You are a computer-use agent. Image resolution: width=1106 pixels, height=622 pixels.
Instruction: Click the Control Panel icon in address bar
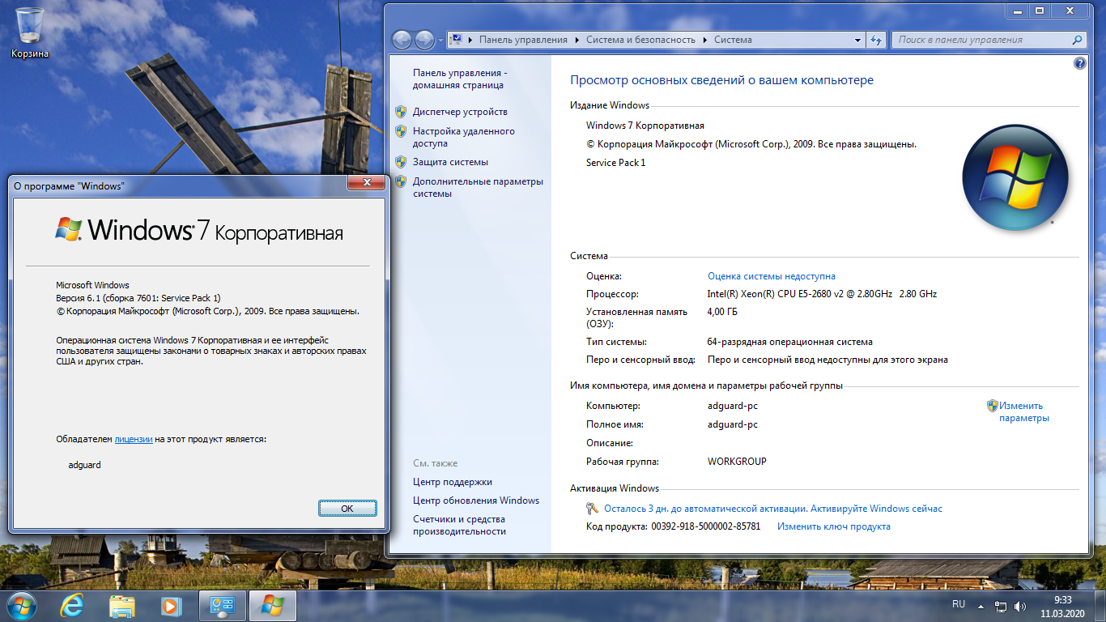457,40
